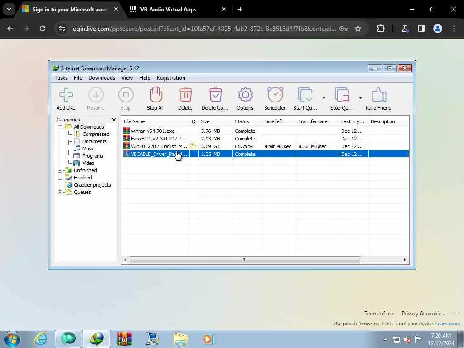464x348 pixels.
Task: Open Internet Explorer from taskbar
Action: coord(40,339)
